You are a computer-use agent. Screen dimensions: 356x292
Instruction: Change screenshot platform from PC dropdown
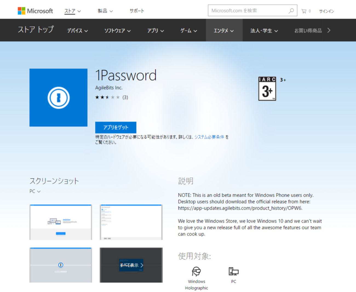[x=35, y=191]
